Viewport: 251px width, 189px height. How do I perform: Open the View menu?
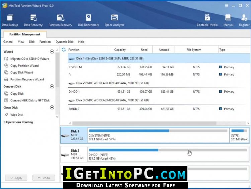[21, 42]
